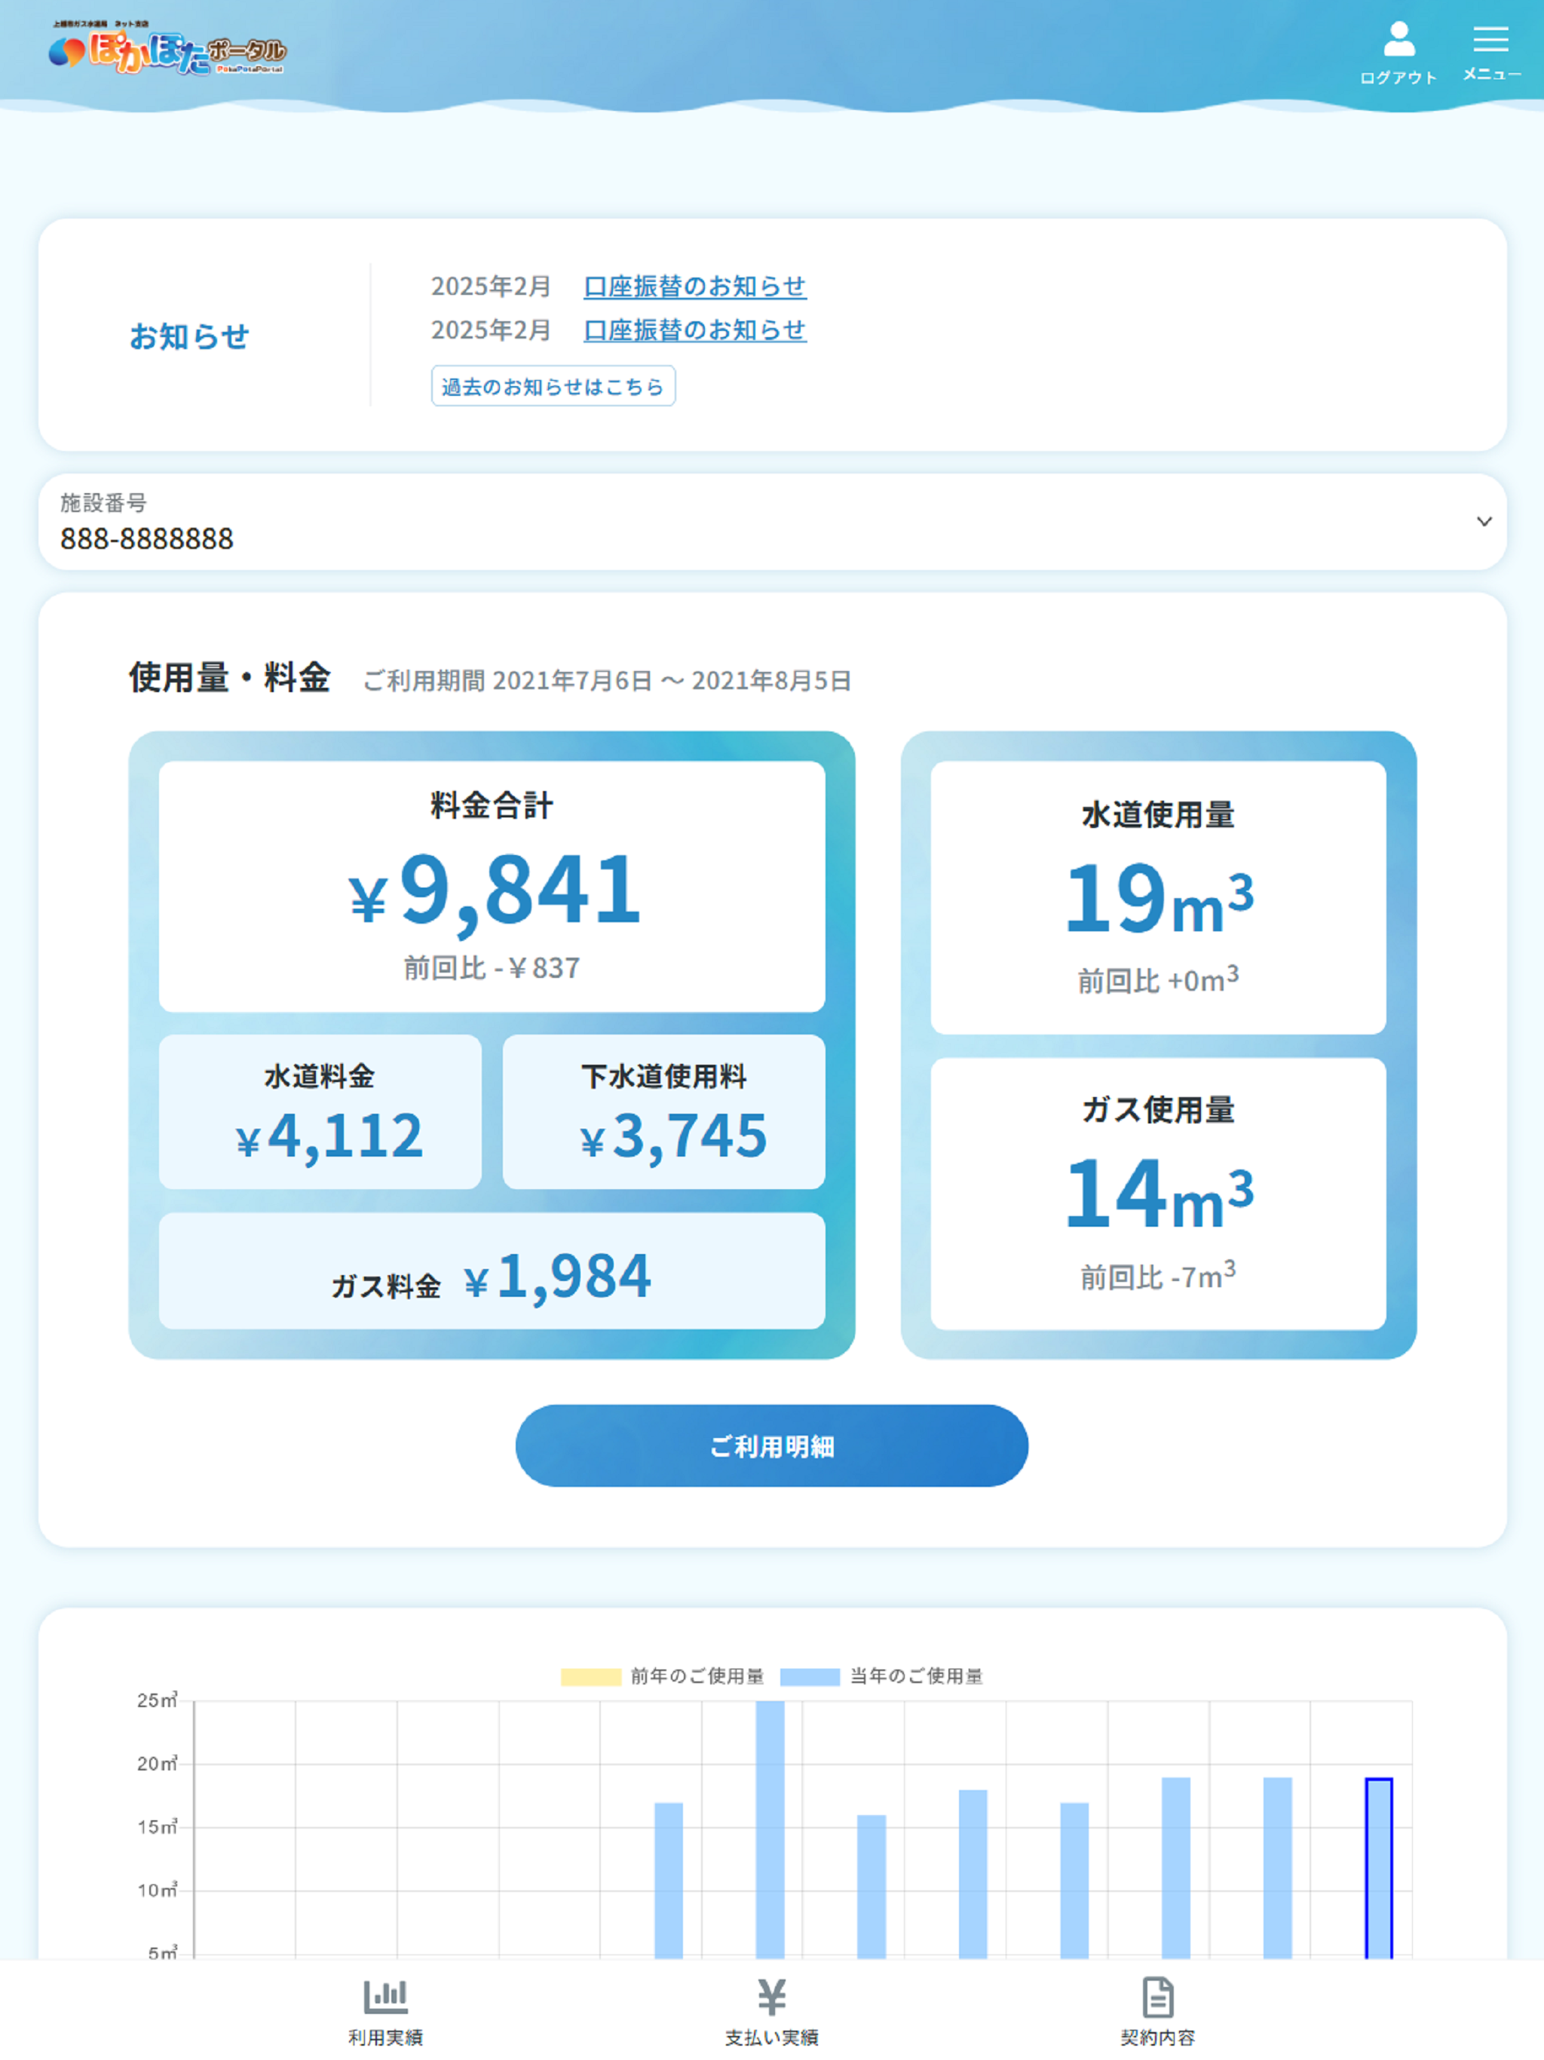Screen dimensions: 1544x2060
Task: Click the highlighted outlined last chart bar
Action: pyautogui.click(x=1378, y=1868)
